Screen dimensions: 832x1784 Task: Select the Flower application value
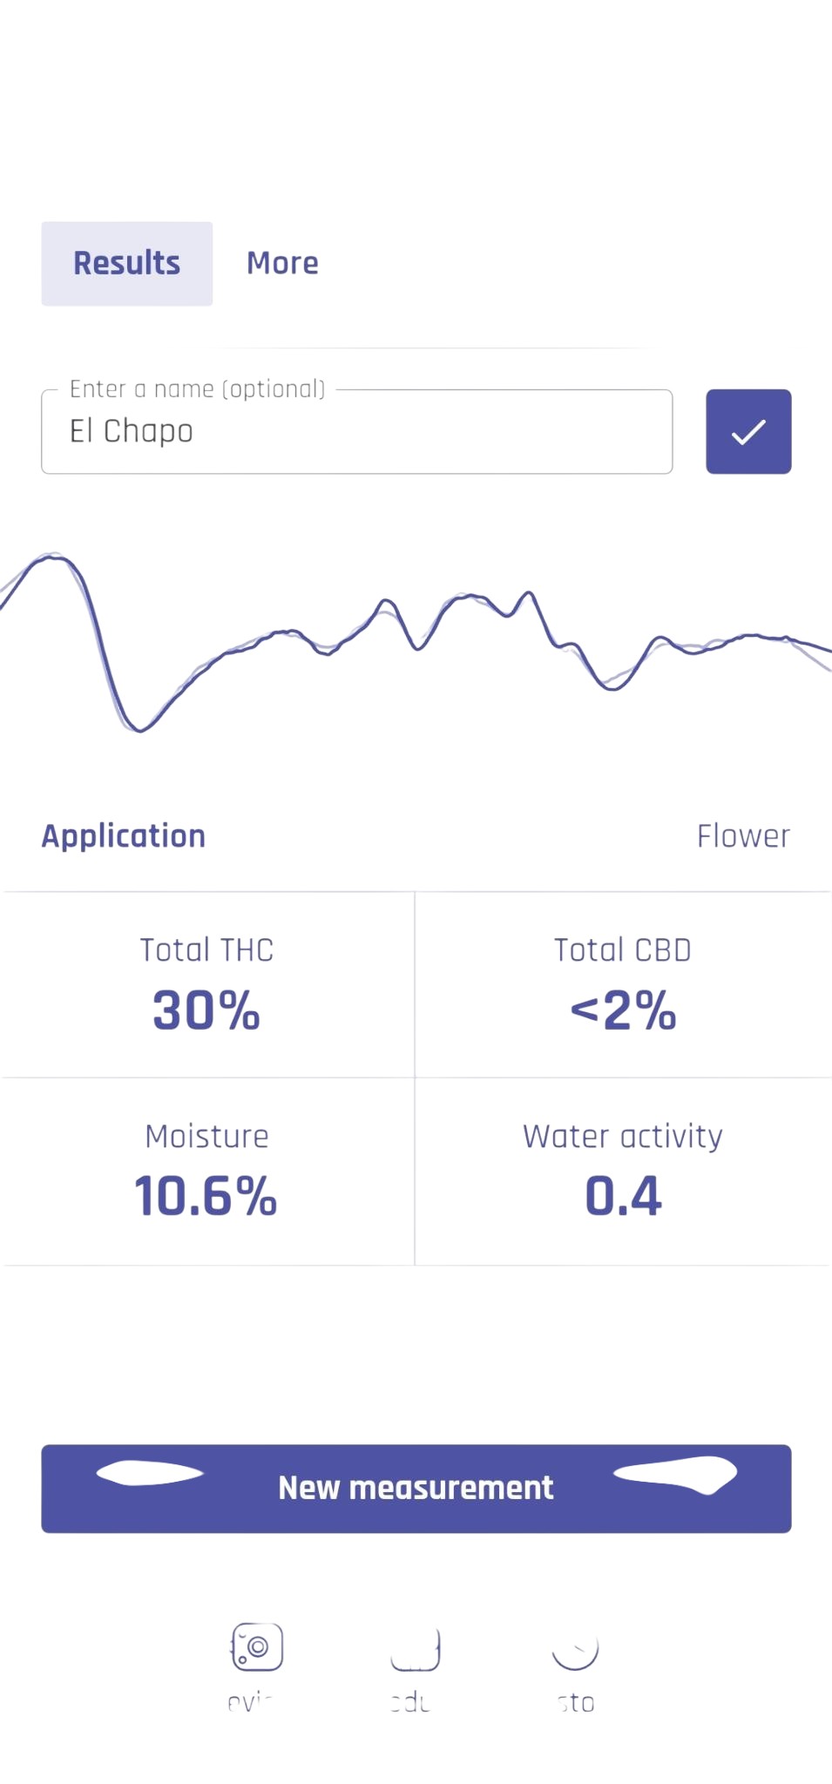[743, 836]
